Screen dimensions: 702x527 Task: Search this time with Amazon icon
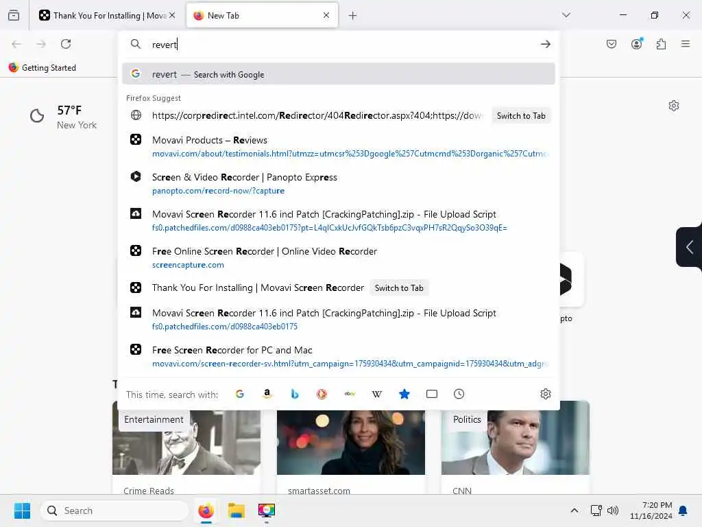click(267, 394)
